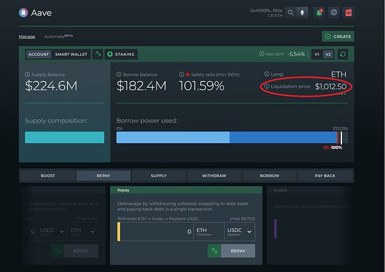Click the REPAY submit button
The height and width of the screenshot is (272, 385).
pos(238,251)
